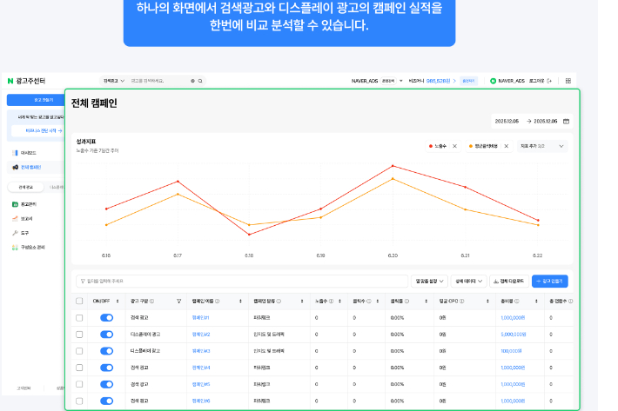The height and width of the screenshot is (411, 618).
Task: Click the red data point on 6.20
Action: click(x=393, y=164)
